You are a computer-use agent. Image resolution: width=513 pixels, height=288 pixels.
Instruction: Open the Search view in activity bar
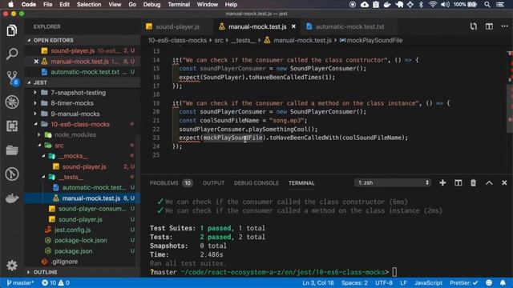(12, 54)
